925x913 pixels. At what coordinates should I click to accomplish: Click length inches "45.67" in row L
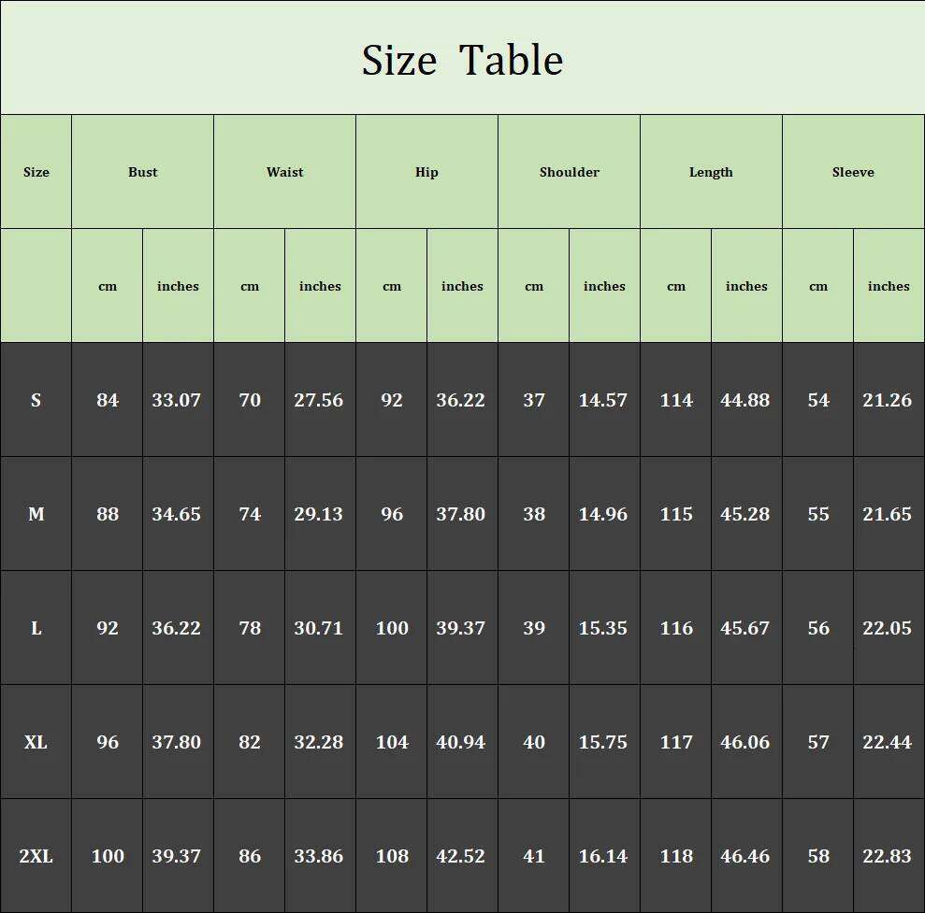pos(745,628)
